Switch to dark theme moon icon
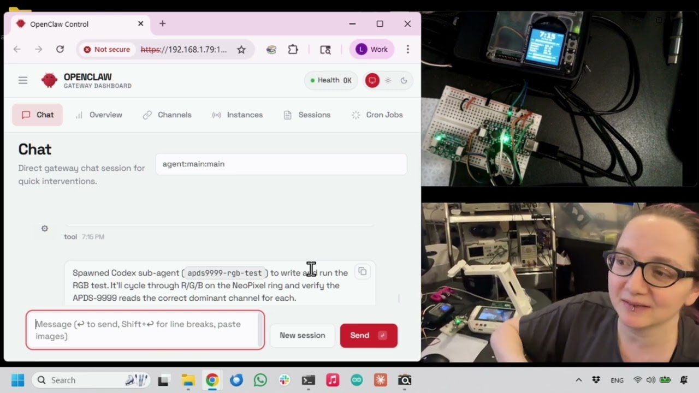 (404, 80)
